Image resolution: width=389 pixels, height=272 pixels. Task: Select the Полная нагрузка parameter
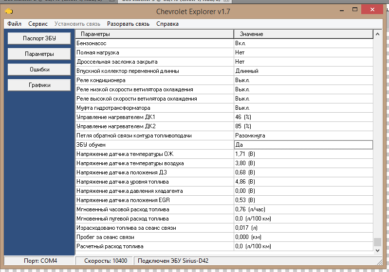pyautogui.click(x=224, y=52)
